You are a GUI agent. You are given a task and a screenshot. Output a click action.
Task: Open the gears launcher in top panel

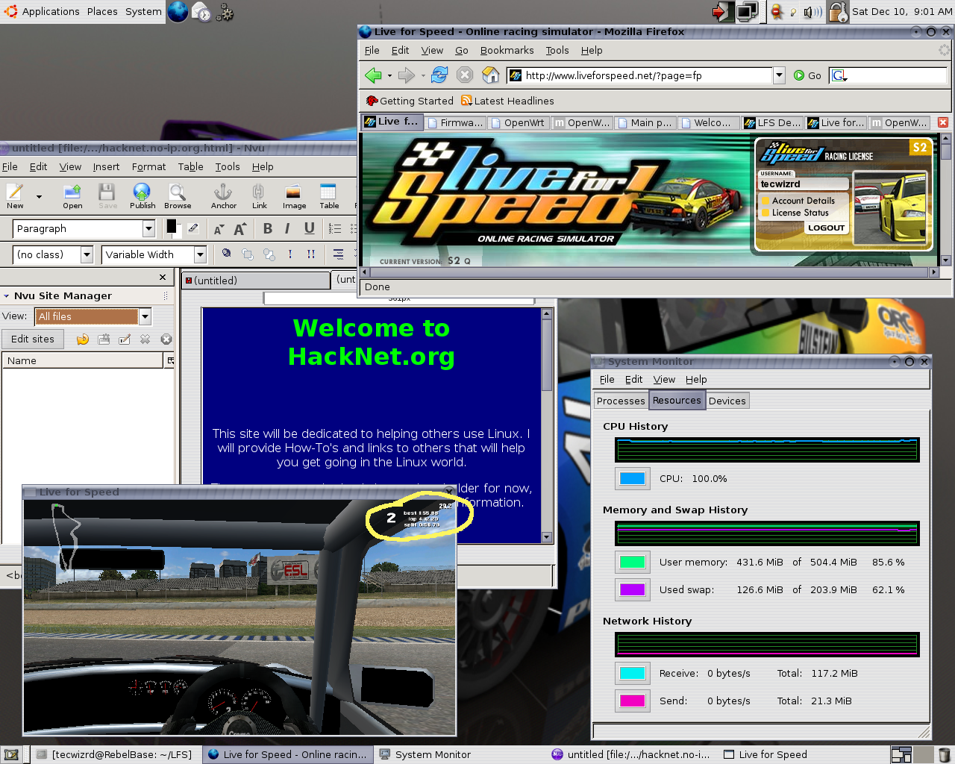click(x=225, y=12)
